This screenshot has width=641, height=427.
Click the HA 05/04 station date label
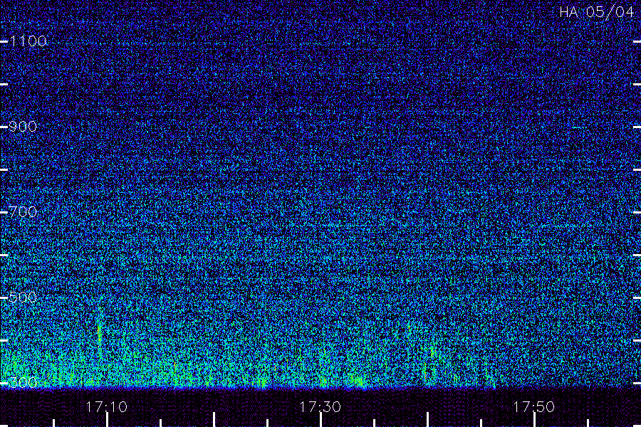(596, 12)
